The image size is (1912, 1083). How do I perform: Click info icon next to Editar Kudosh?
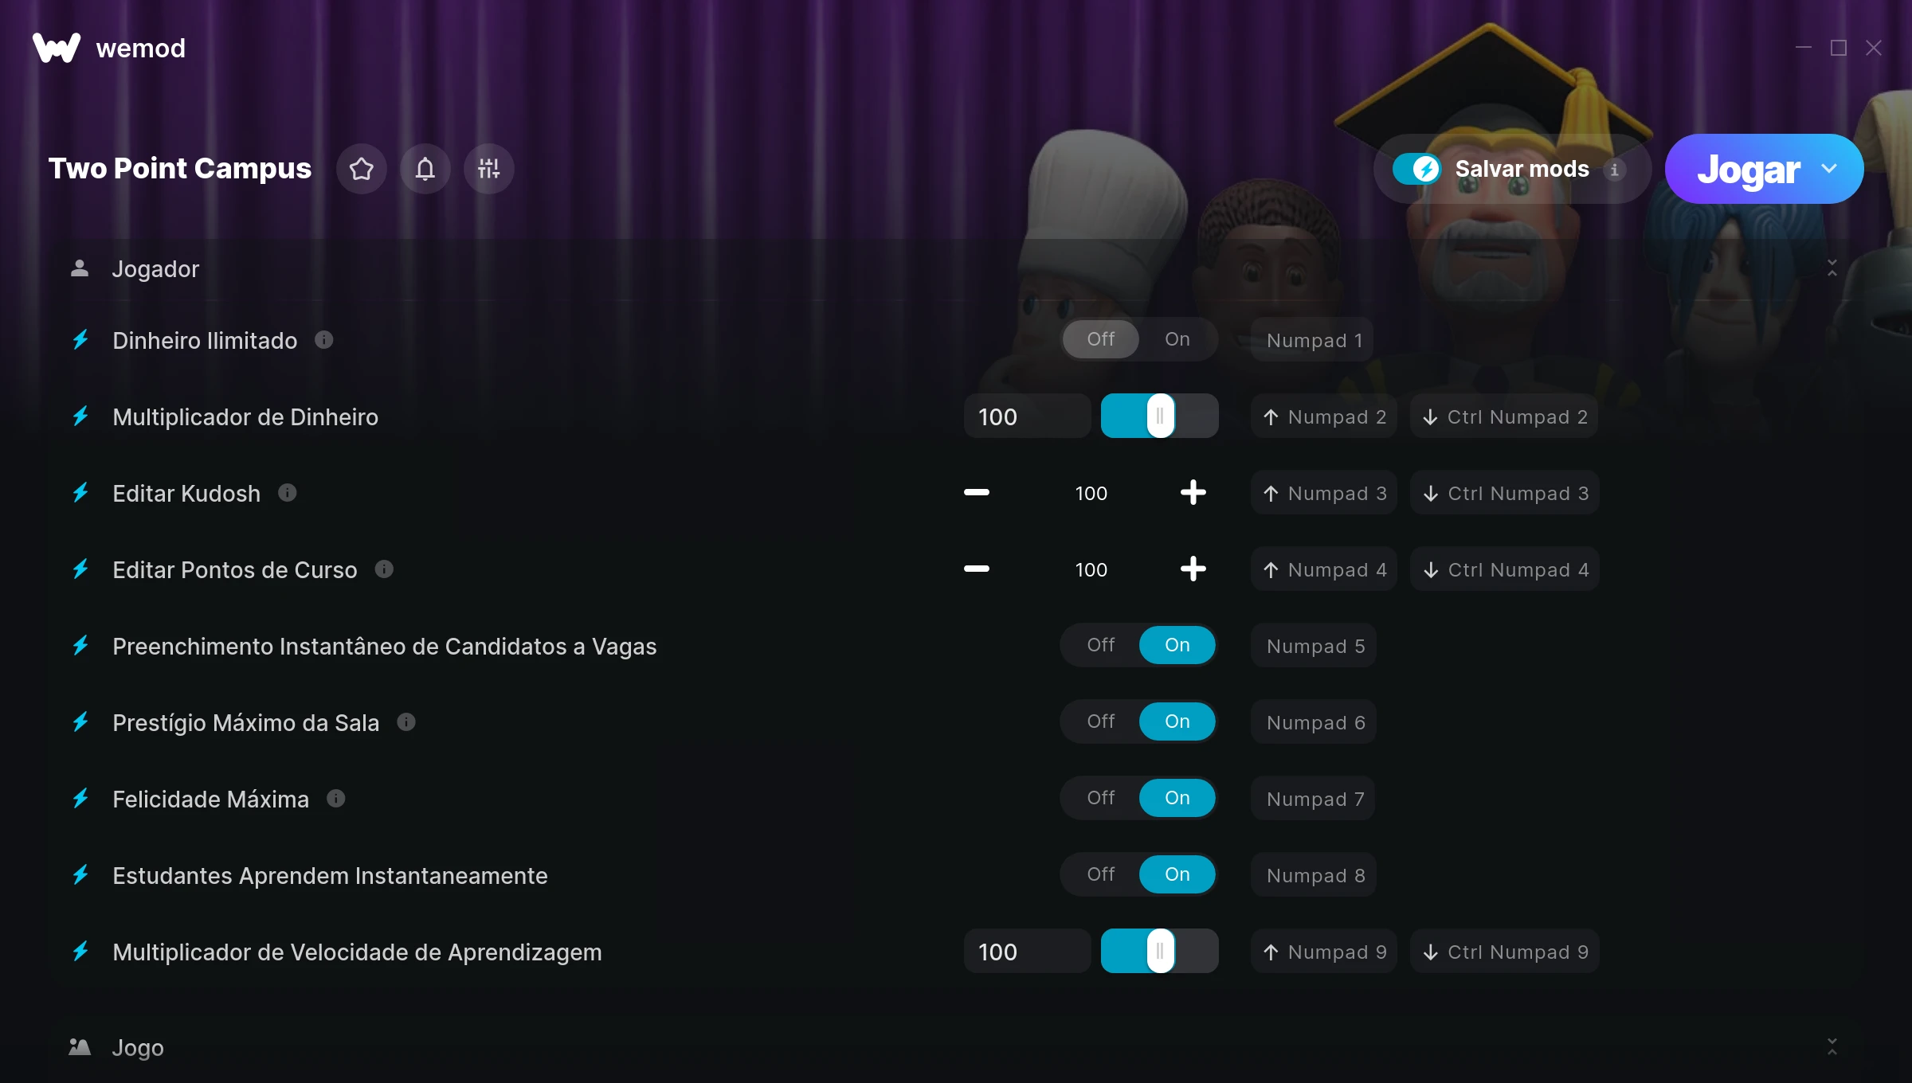(288, 493)
